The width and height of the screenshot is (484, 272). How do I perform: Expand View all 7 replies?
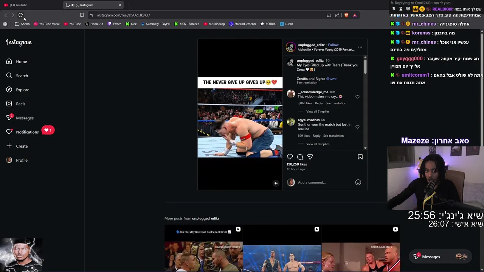point(318,111)
